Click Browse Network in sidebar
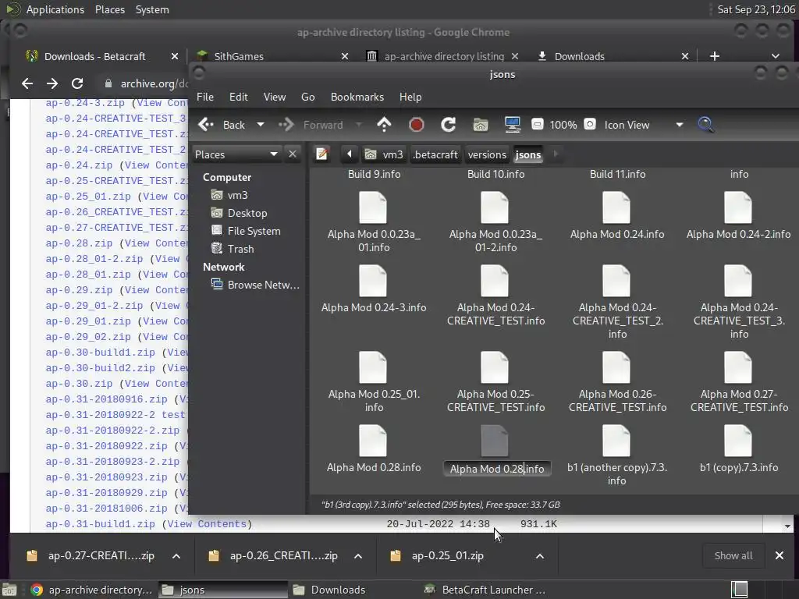 point(256,285)
